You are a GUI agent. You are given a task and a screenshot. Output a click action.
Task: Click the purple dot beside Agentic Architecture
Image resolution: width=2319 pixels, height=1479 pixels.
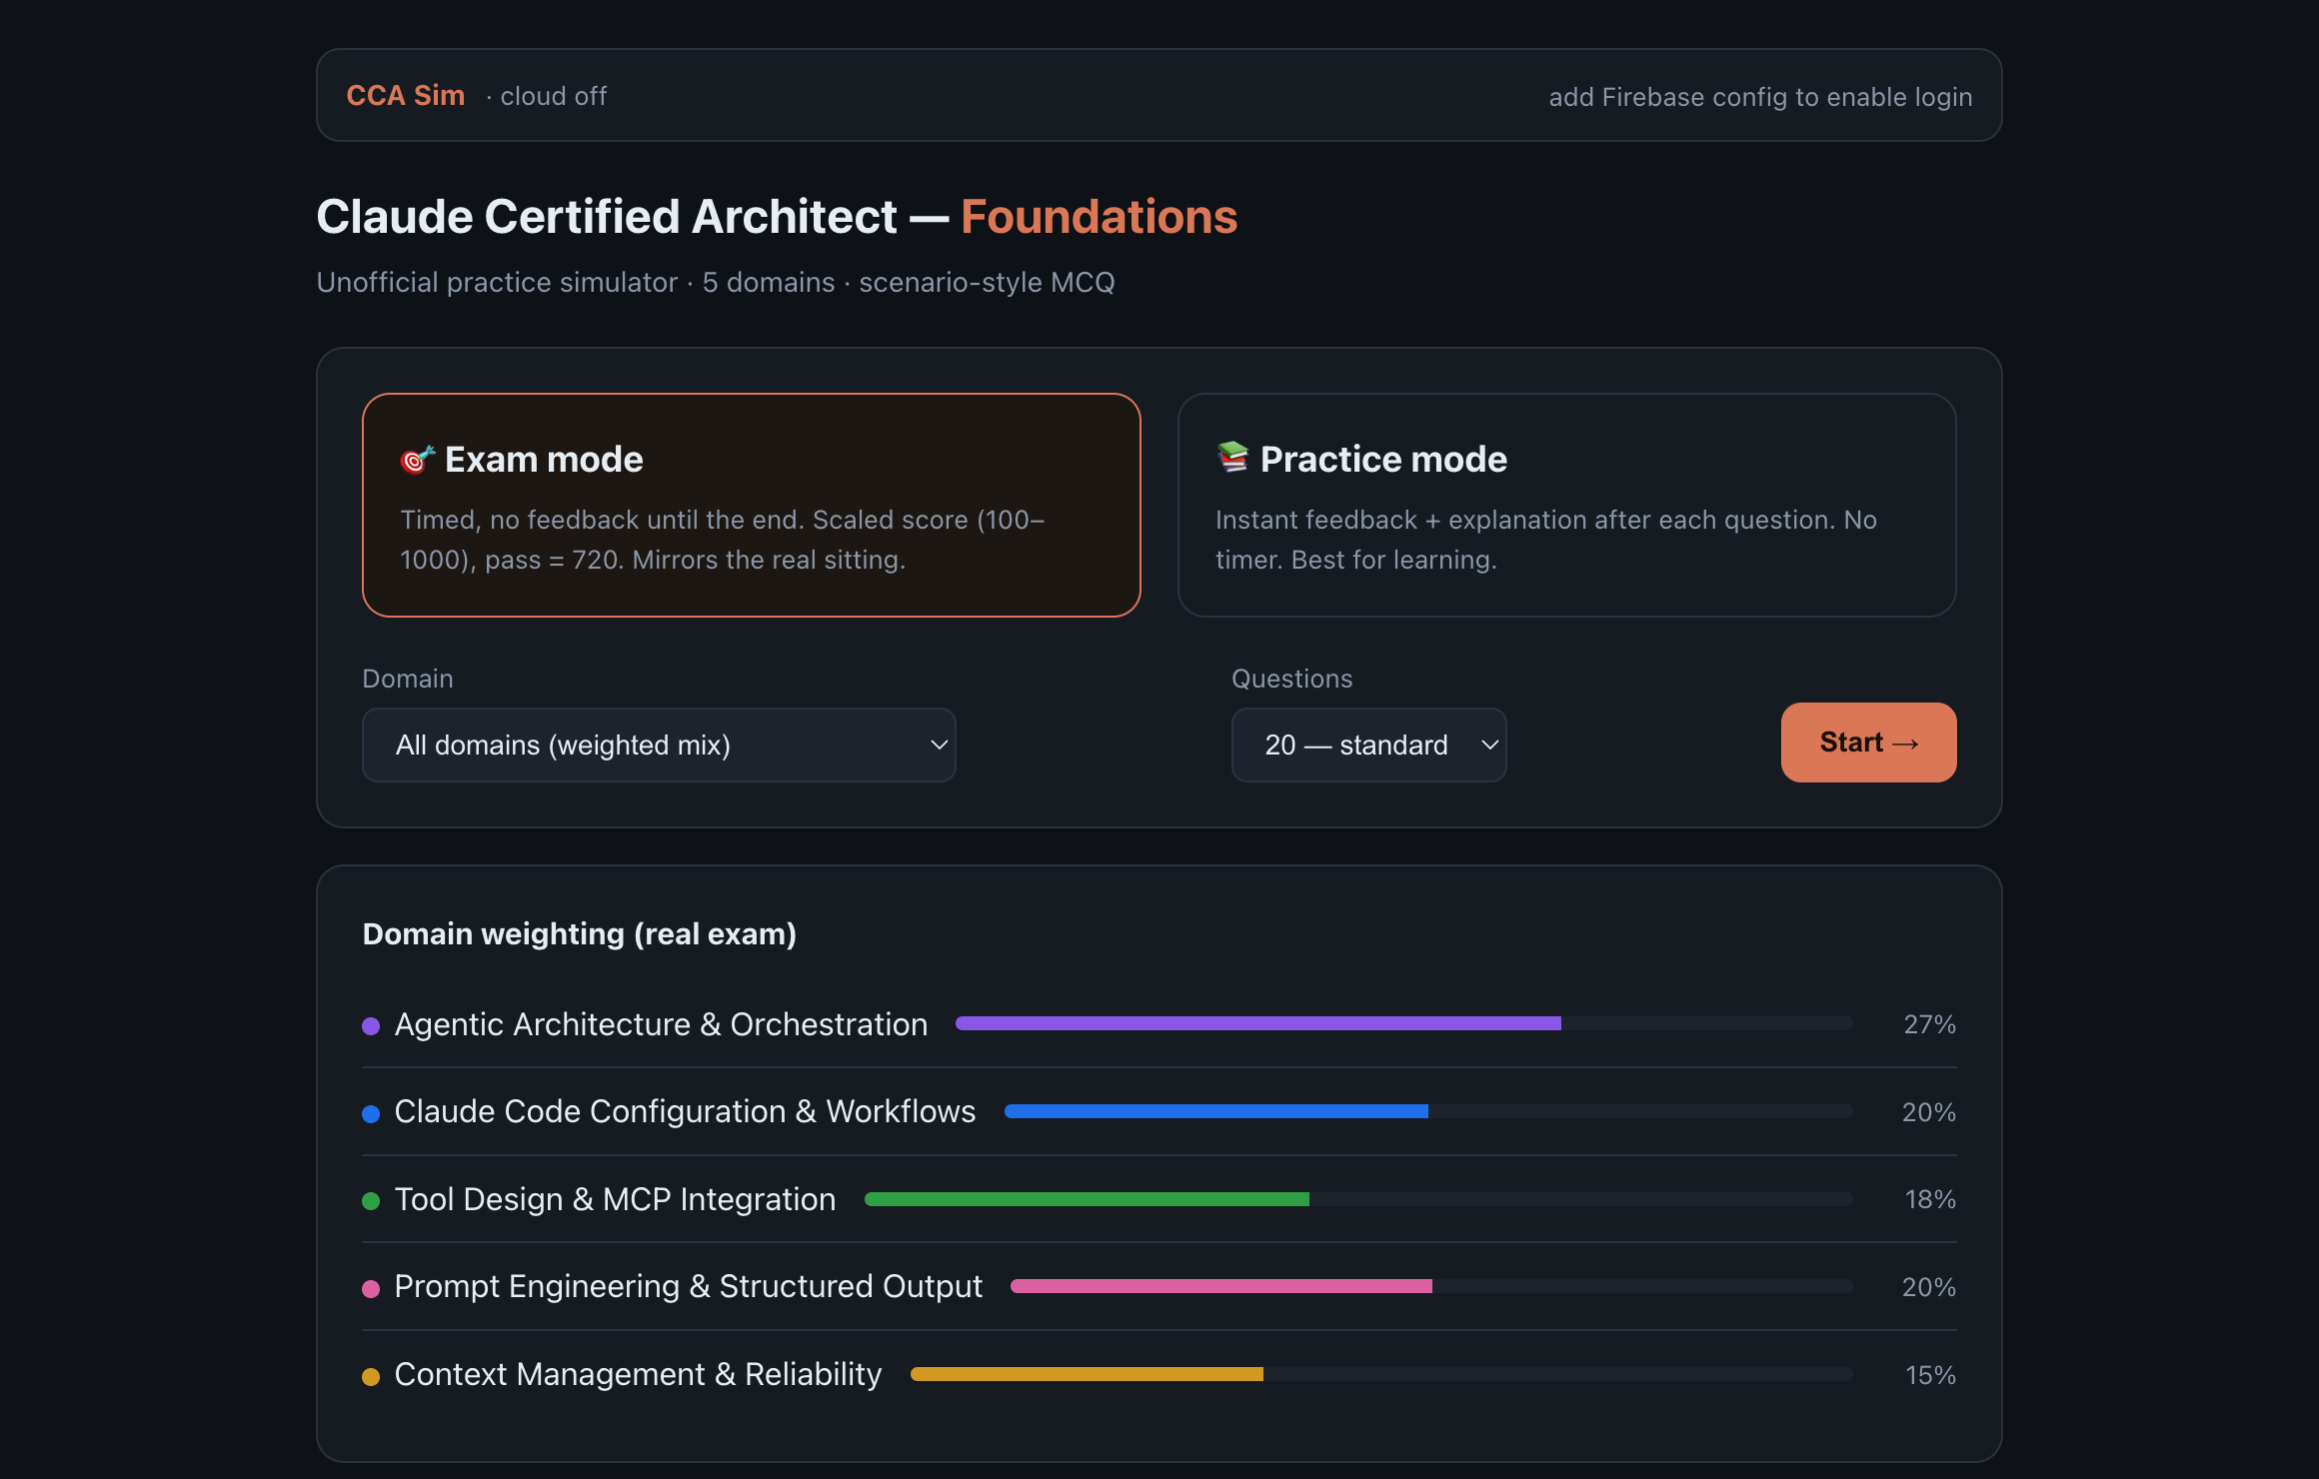pos(371,1026)
